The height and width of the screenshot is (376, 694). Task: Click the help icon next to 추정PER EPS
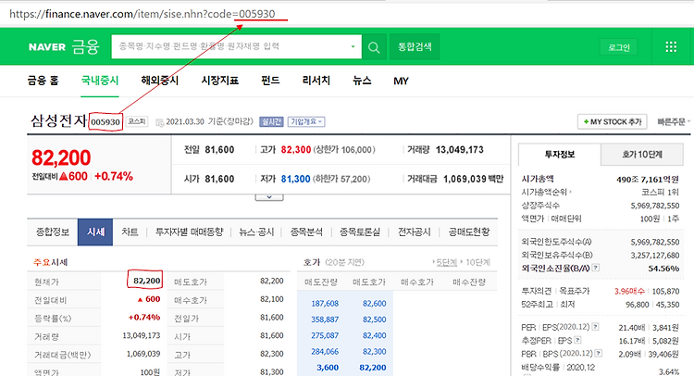coord(577,340)
